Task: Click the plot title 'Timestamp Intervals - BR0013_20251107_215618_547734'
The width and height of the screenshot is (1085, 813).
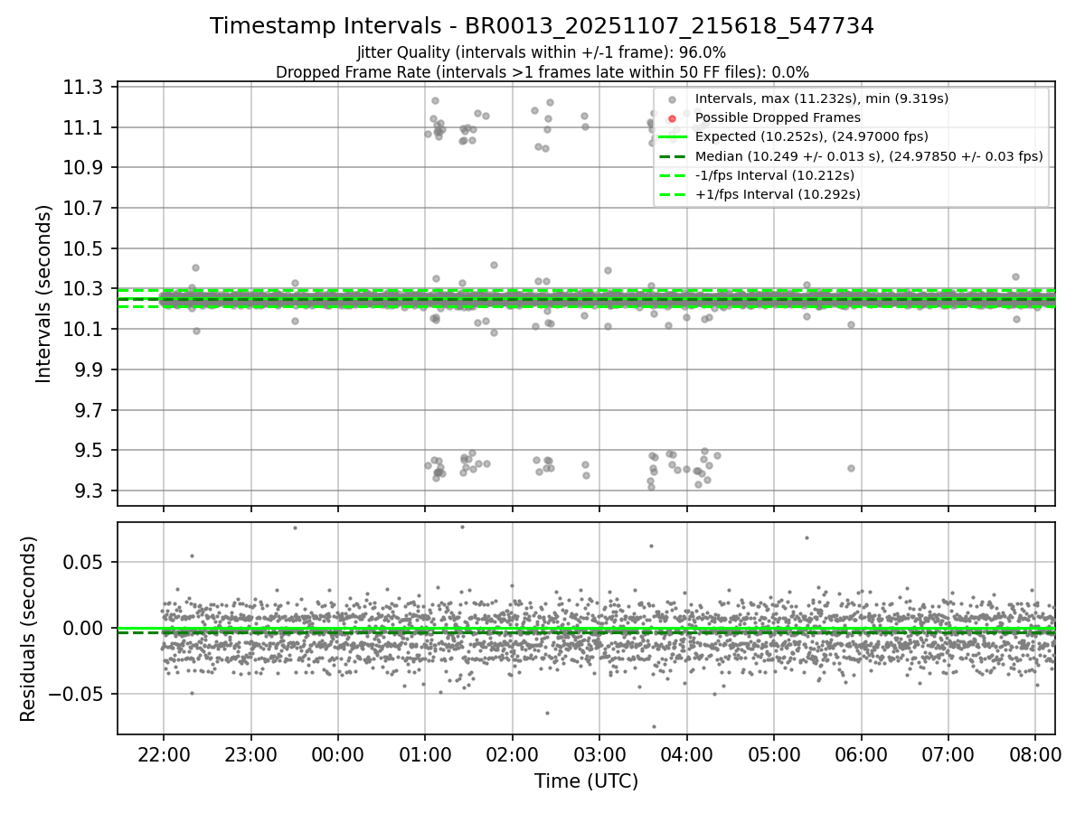Action: tap(542, 26)
